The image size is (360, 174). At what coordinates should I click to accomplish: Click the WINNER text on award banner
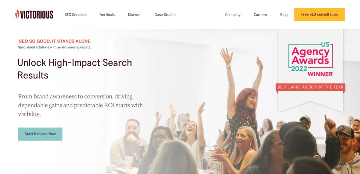click(x=320, y=74)
